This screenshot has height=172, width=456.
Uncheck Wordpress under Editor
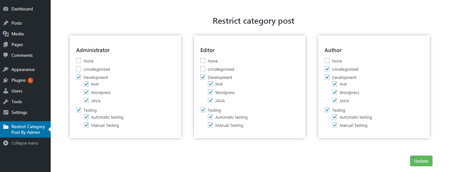pos(210,92)
